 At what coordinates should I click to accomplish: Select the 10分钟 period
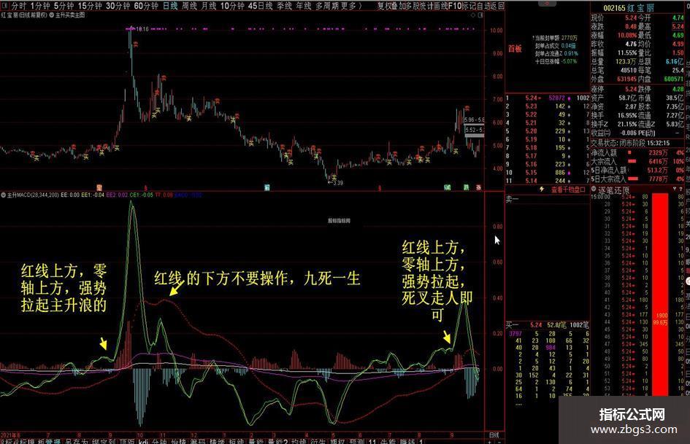(232, 6)
